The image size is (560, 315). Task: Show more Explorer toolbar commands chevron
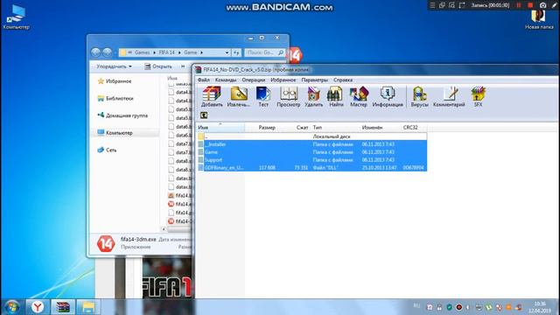click(183, 66)
